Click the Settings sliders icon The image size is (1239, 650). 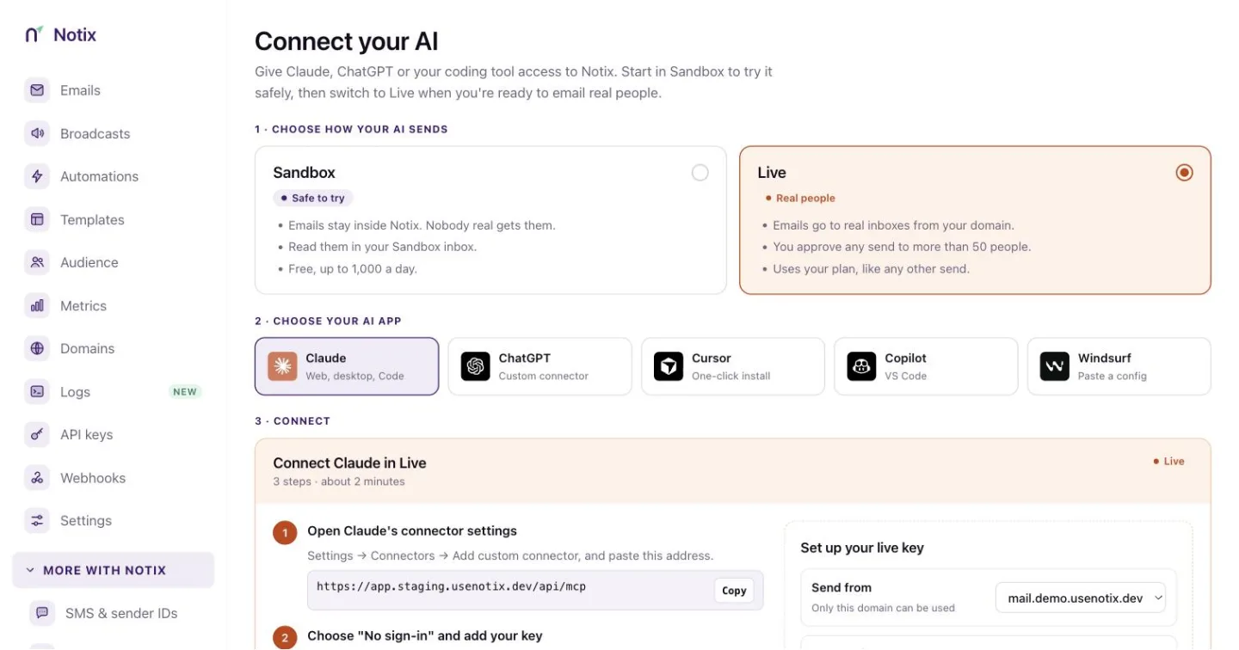click(37, 520)
